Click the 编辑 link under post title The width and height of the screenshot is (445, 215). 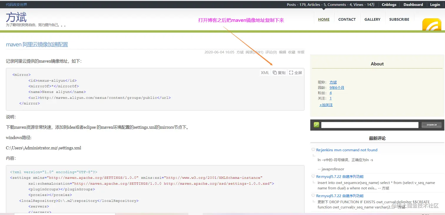283,52
